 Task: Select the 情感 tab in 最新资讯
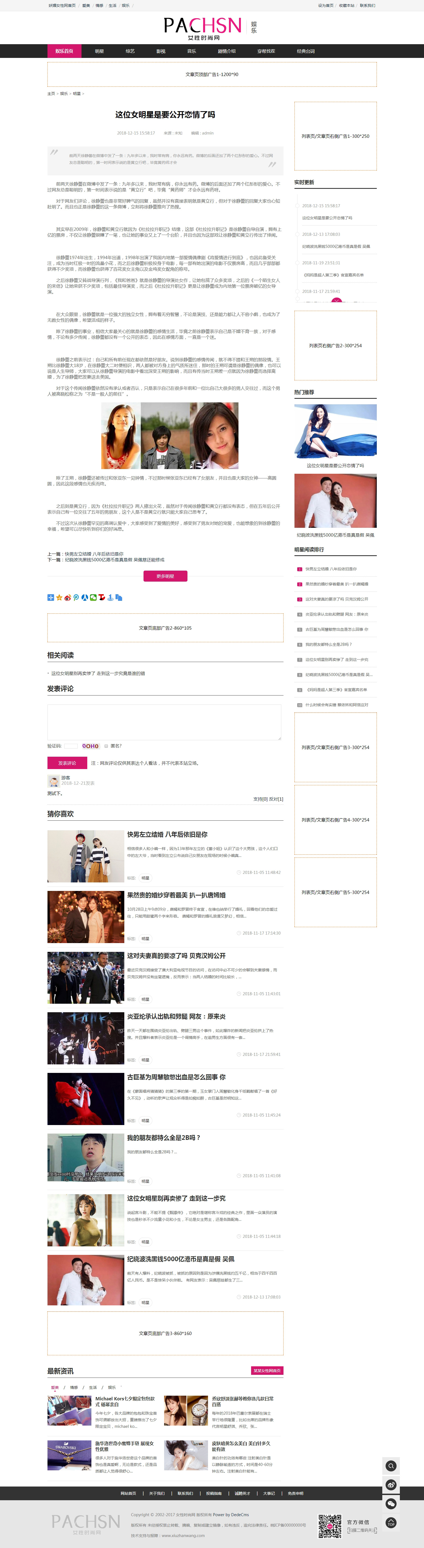[x=74, y=1387]
